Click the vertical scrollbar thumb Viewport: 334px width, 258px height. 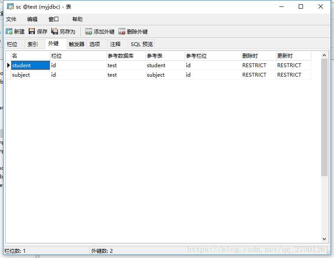pyautogui.click(x=324, y=117)
